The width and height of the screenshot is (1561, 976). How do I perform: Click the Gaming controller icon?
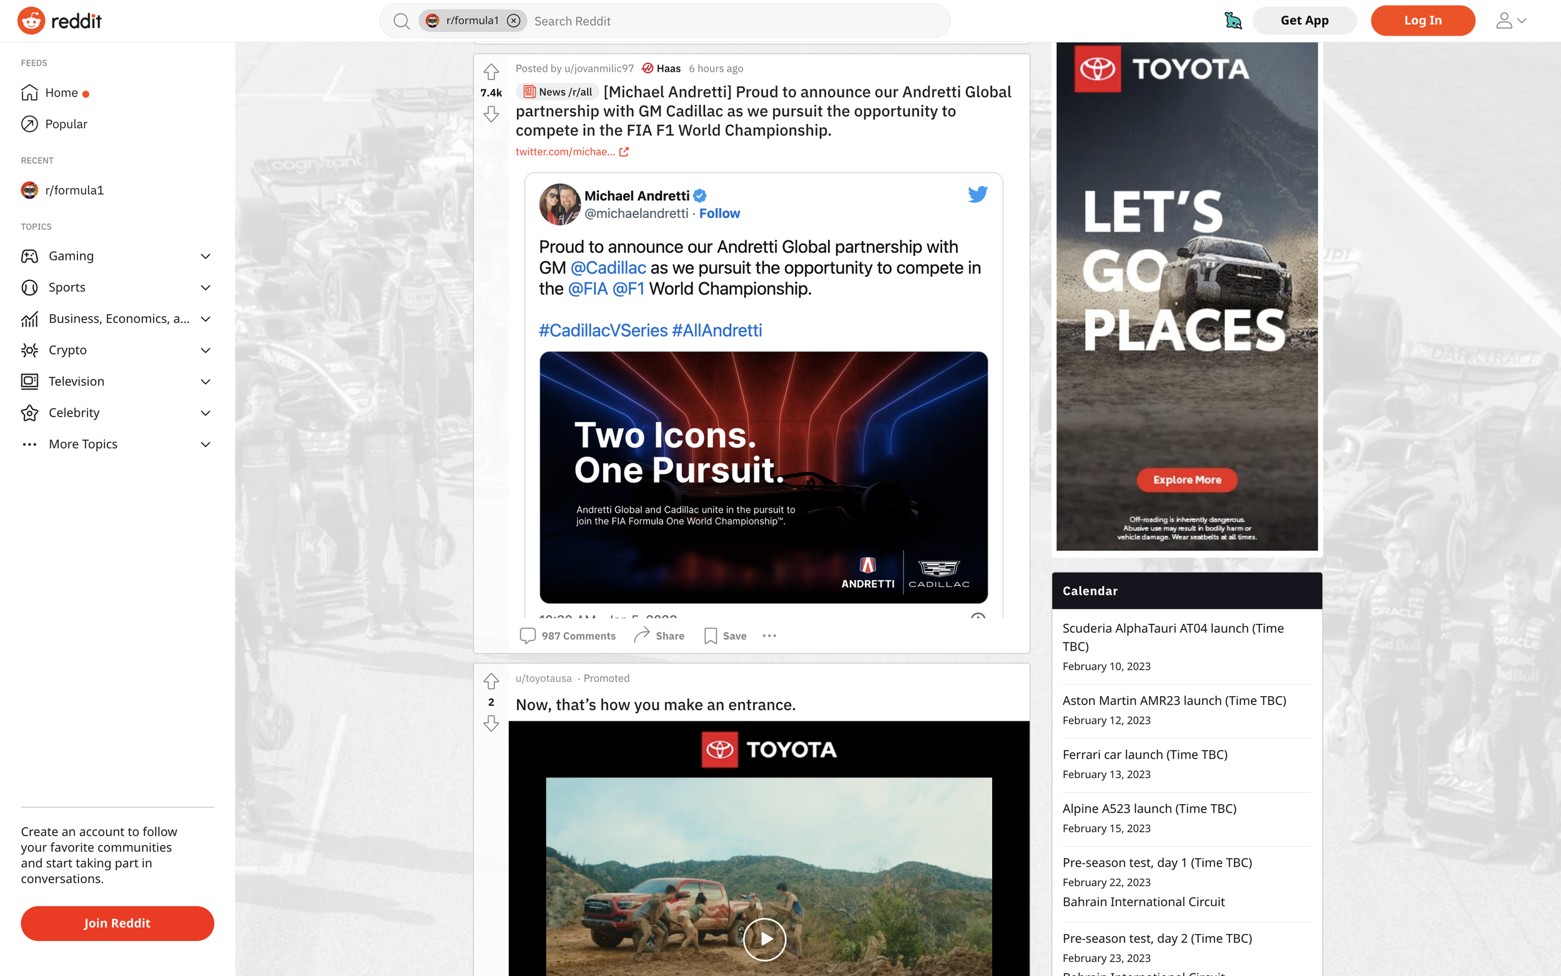click(x=30, y=256)
